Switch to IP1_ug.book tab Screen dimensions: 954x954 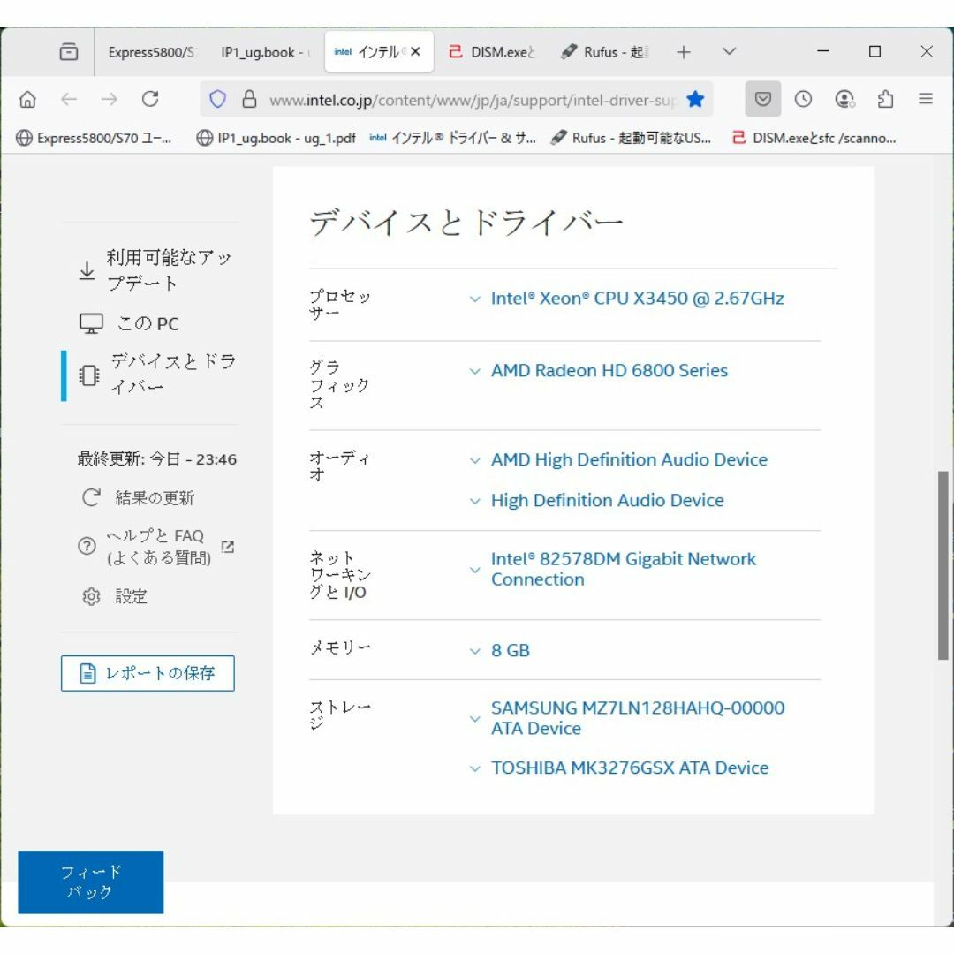[x=265, y=52]
